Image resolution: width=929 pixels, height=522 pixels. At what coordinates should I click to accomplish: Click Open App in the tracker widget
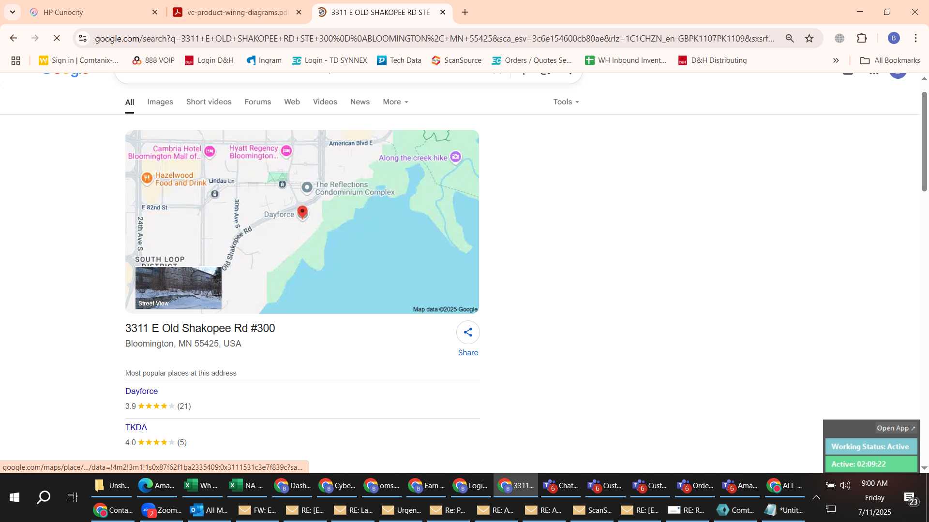point(896,428)
